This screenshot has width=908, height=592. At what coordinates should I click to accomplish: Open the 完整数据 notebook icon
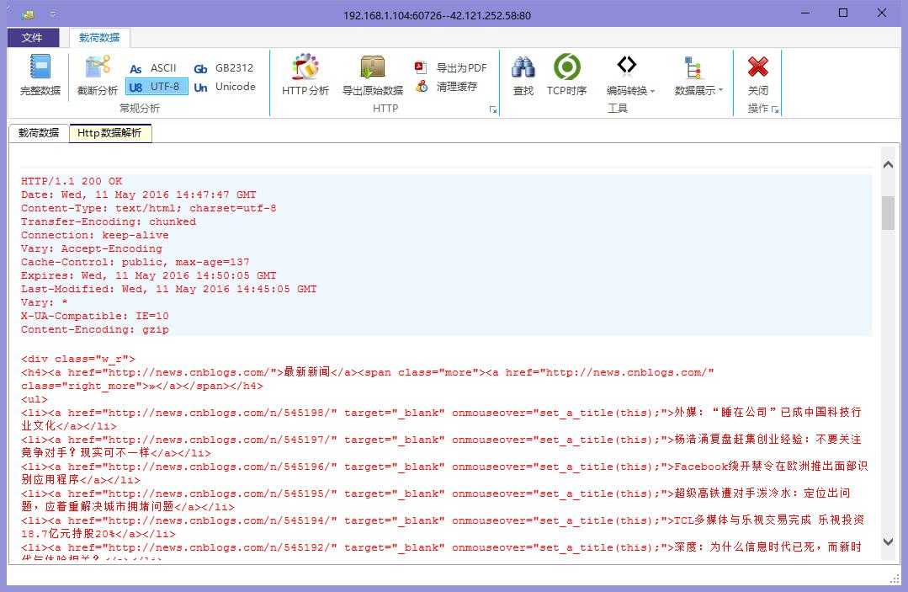click(x=40, y=74)
